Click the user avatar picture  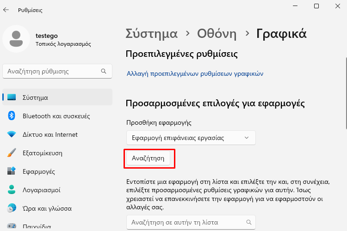click(x=16, y=39)
